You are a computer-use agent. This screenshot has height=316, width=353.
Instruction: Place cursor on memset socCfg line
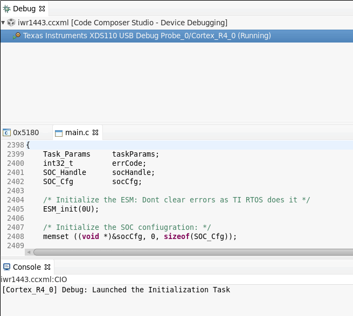(140, 236)
